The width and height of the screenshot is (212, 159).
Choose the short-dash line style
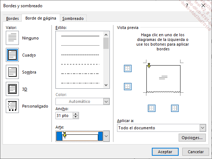click(x=80, y=55)
